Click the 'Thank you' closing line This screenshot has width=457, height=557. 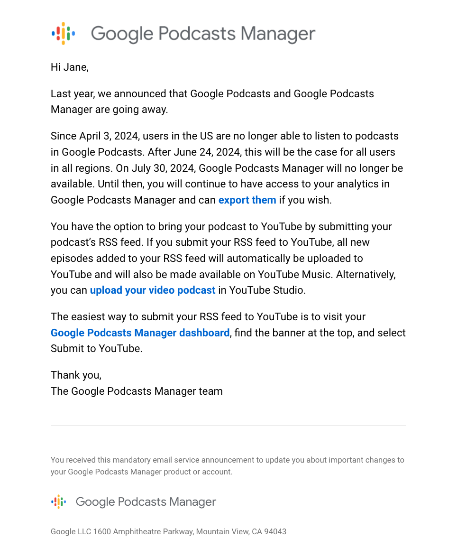coord(75,375)
